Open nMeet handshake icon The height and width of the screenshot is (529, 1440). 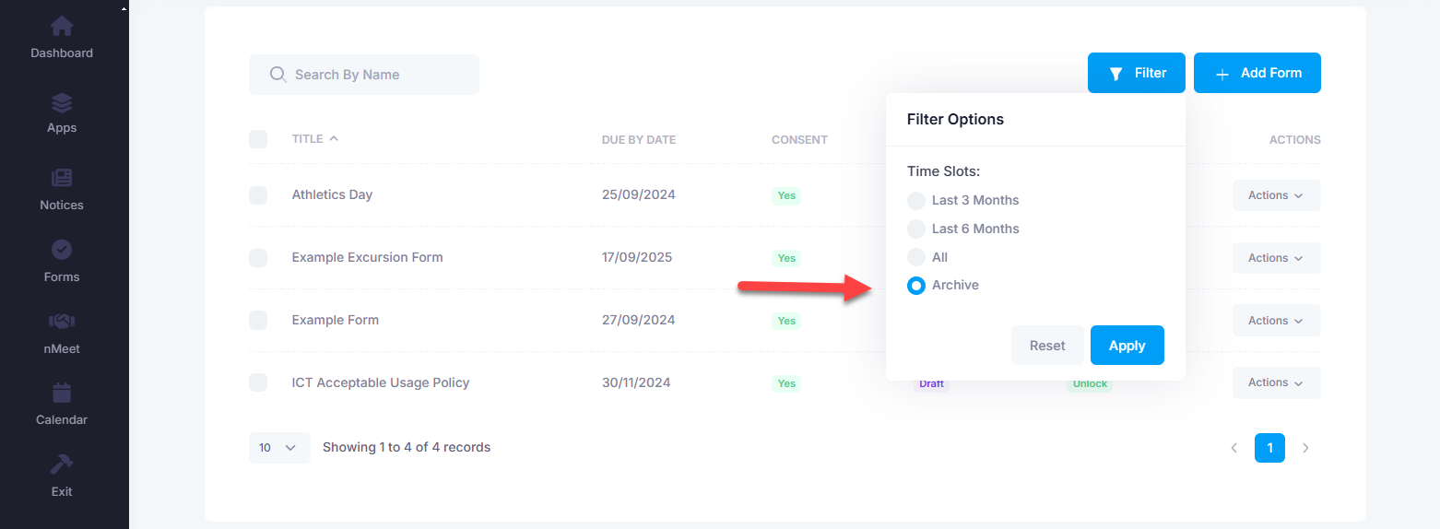[x=62, y=322]
